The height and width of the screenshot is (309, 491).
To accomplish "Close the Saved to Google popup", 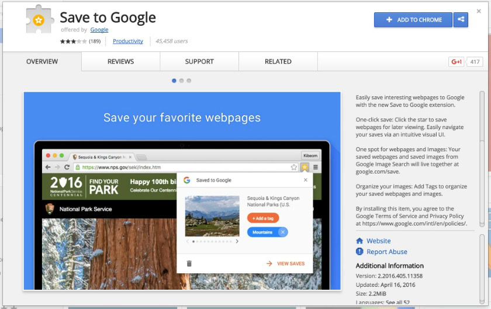I will coord(306,180).
